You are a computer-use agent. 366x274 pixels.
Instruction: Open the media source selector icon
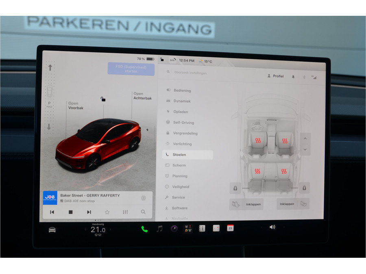(144, 198)
